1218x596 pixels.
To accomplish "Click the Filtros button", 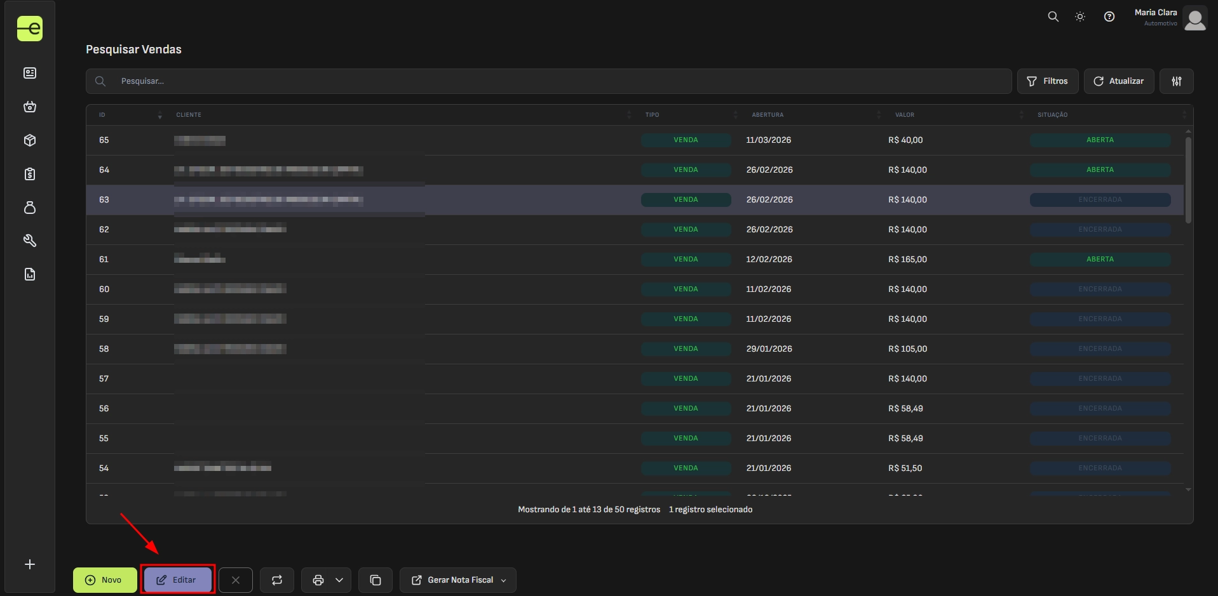I will (x=1047, y=81).
